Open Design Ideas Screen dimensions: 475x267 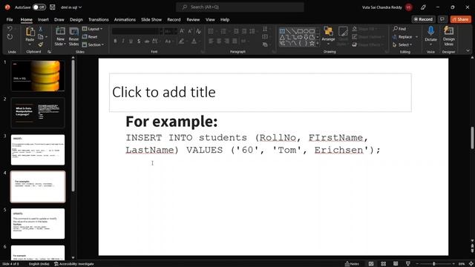point(448,36)
